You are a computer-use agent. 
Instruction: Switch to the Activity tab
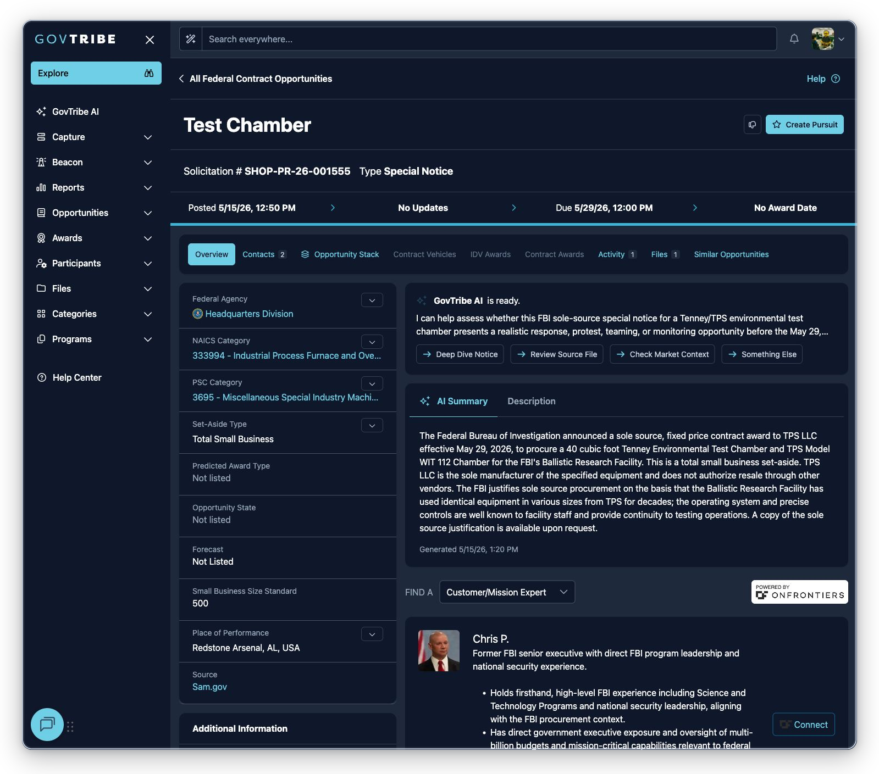coord(617,254)
